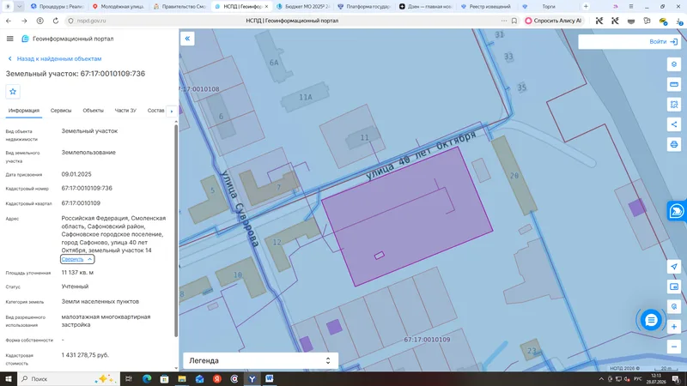
Task: Show more tabs with the right arrow
Action: coord(171,111)
